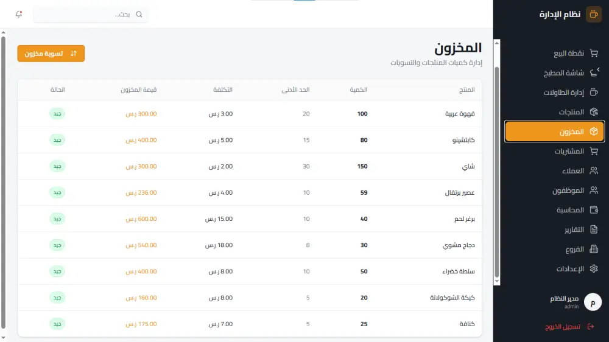Open الفروع section
The height and width of the screenshot is (342, 609).
click(554, 249)
